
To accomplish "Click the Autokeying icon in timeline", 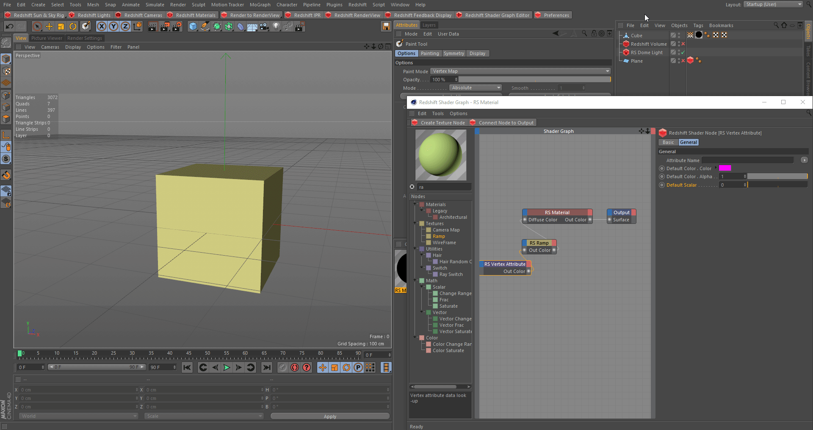I will coord(295,367).
